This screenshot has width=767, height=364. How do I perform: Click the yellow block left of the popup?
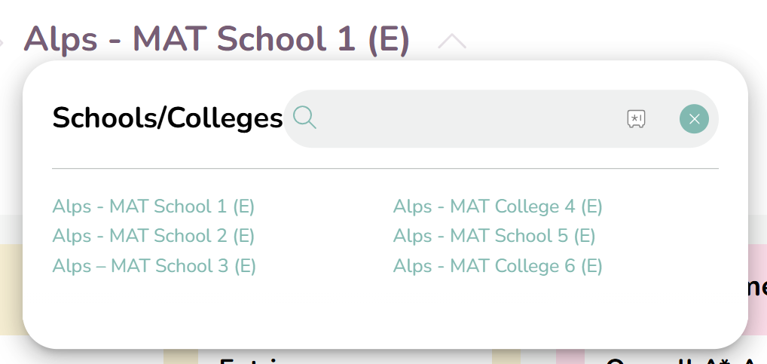11,289
